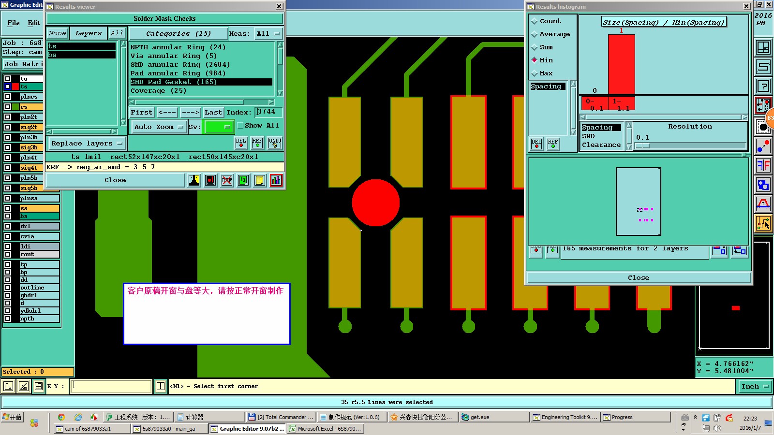
Task: Click layers list up-scroll arrow in Results viewer
Action: 123,44
